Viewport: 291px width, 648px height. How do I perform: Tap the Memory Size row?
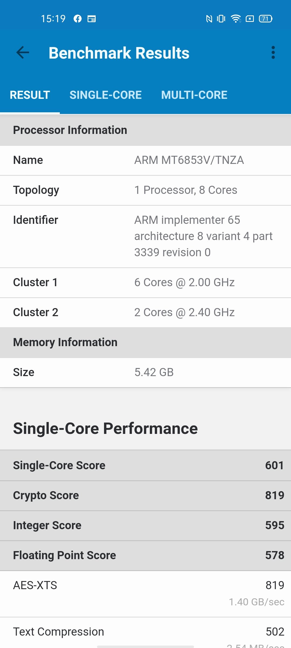tap(145, 373)
